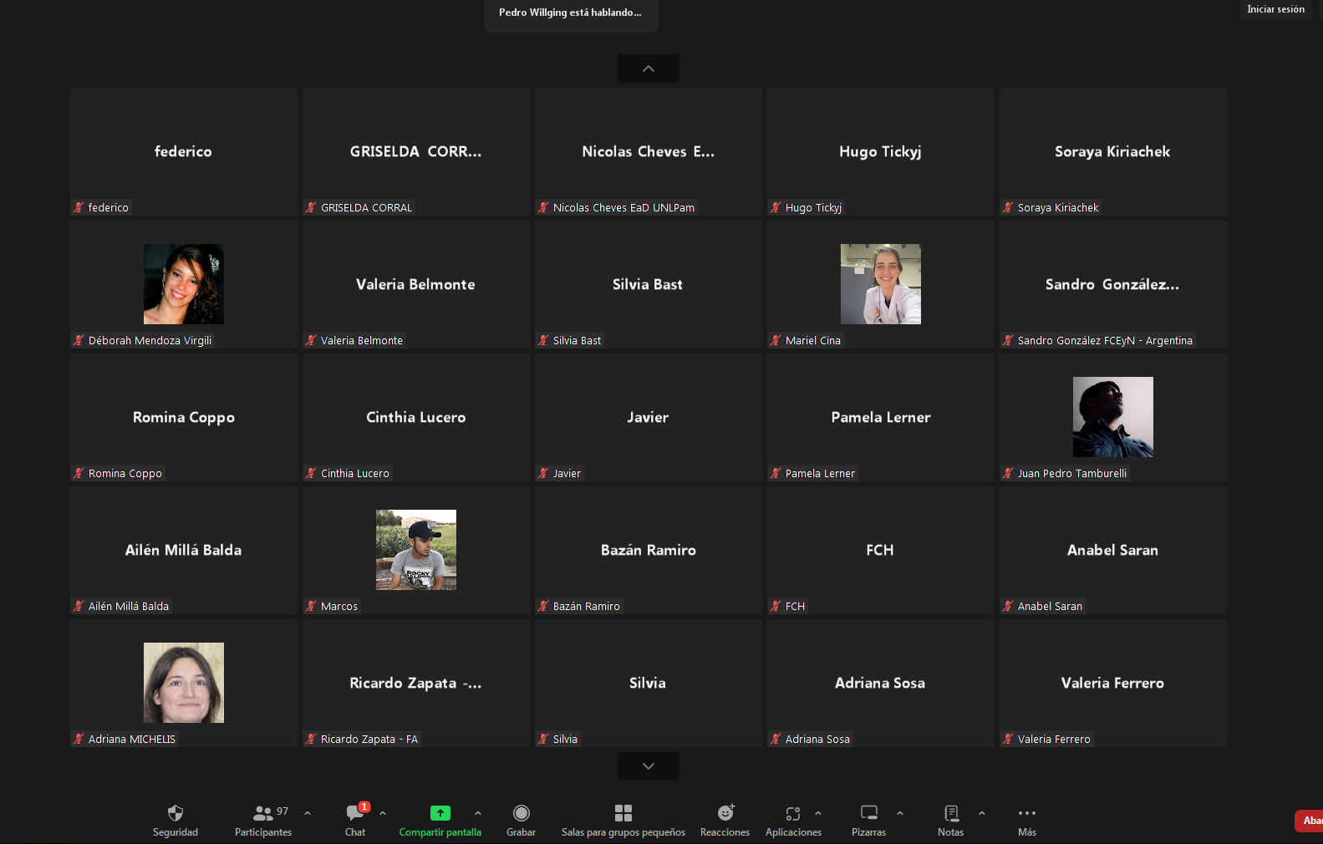Screen dimensions: 1323x844
Task: Select Mariel Cina's video thumbnail
Action: click(881, 284)
